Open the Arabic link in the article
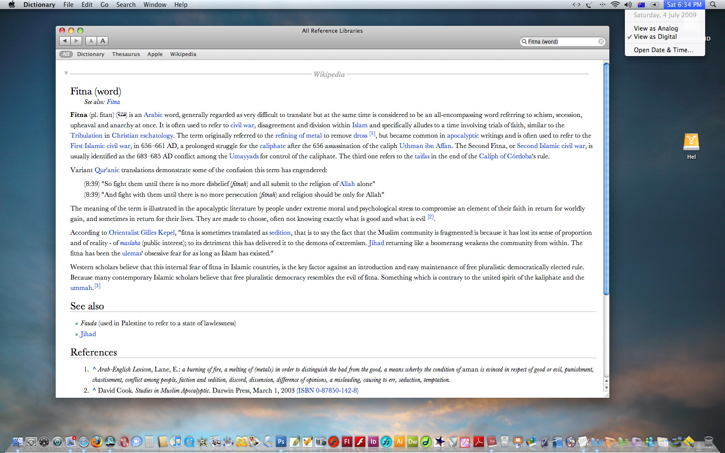This screenshot has height=453, width=725. tap(153, 115)
